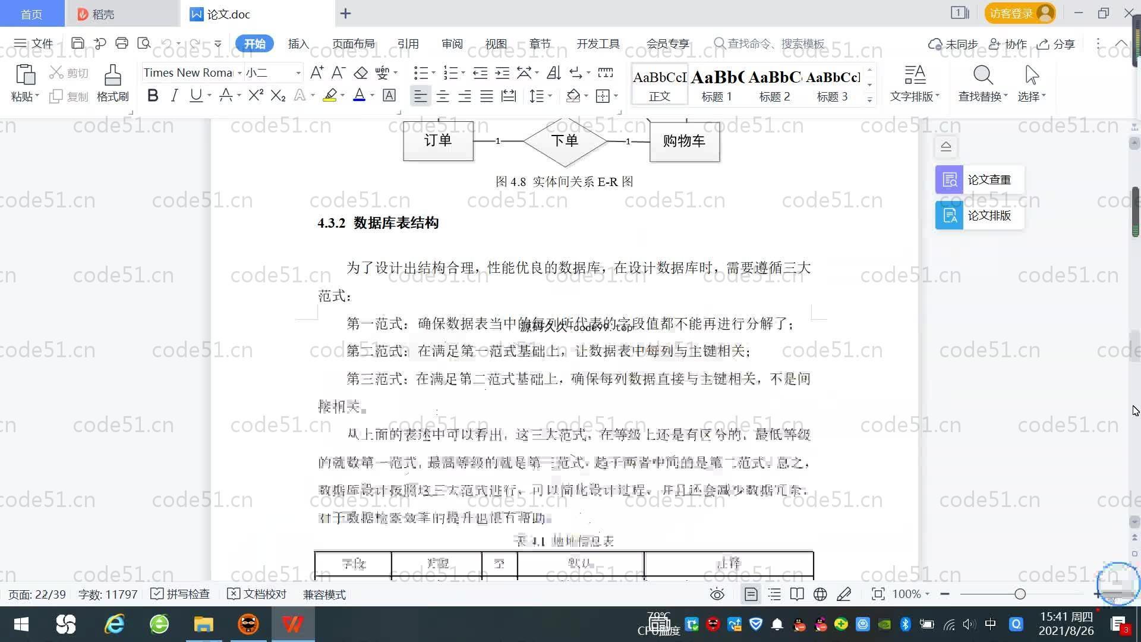Click the Share button

point(1056,44)
